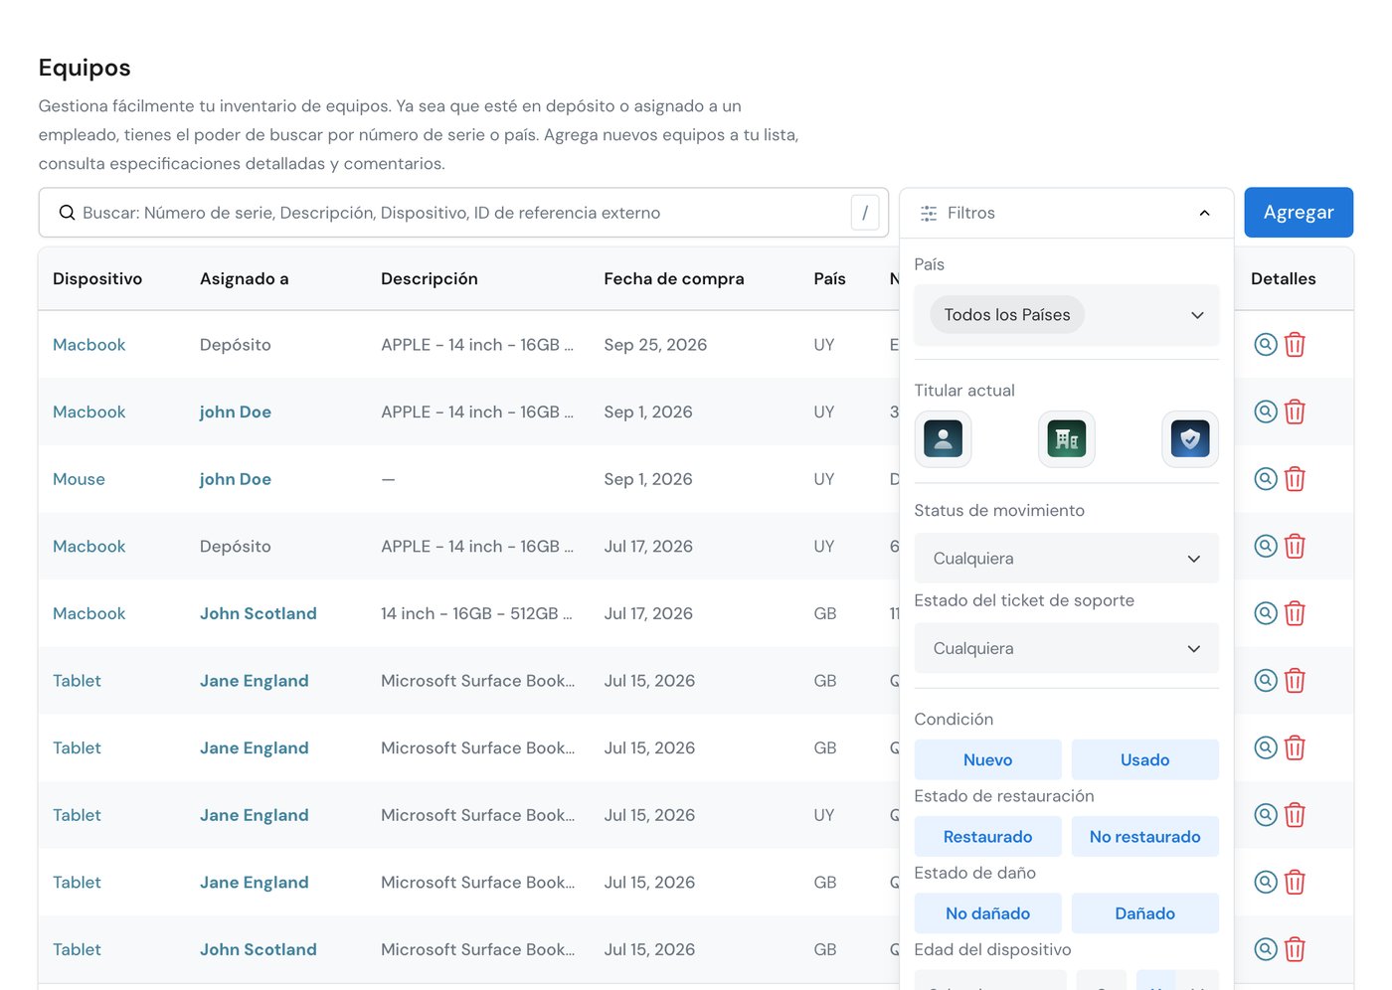The height and width of the screenshot is (990, 1392).
Task: View details of the first Macbook row
Action: tap(1265, 345)
